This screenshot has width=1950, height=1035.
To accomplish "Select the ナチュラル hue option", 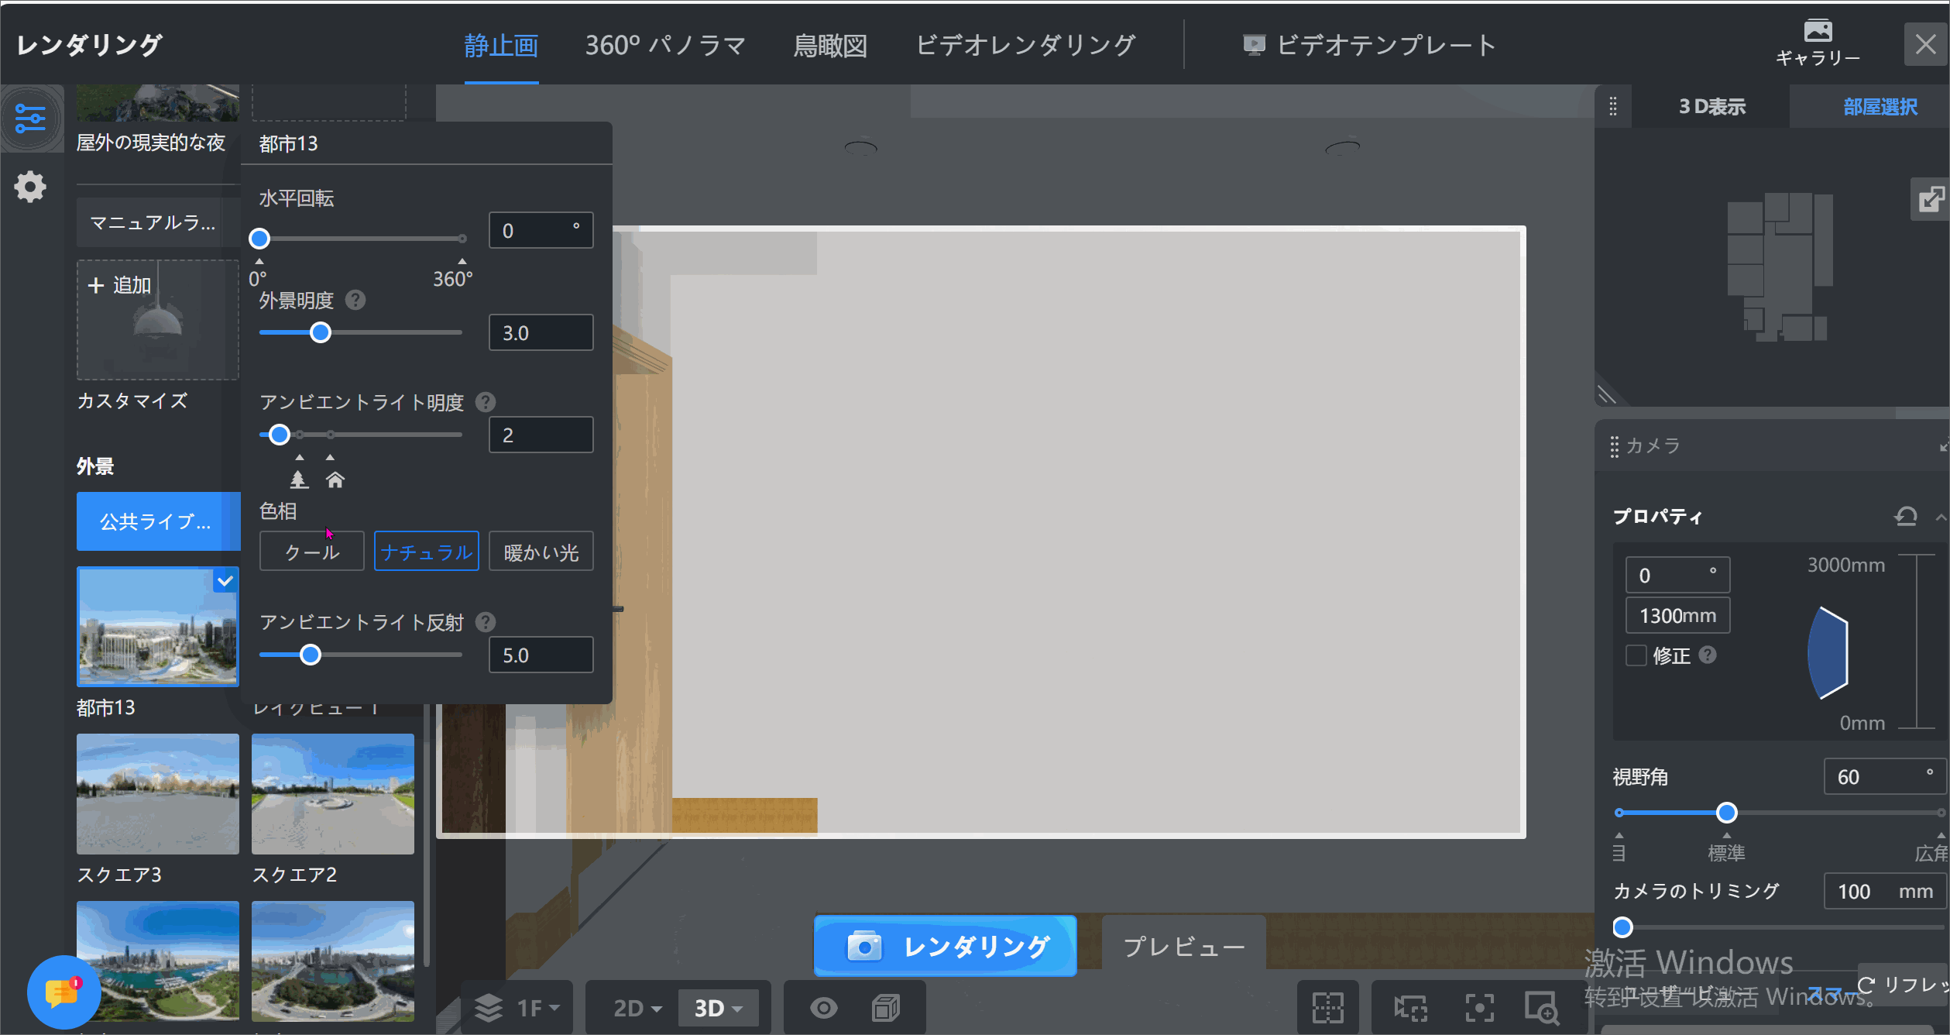I will (427, 552).
